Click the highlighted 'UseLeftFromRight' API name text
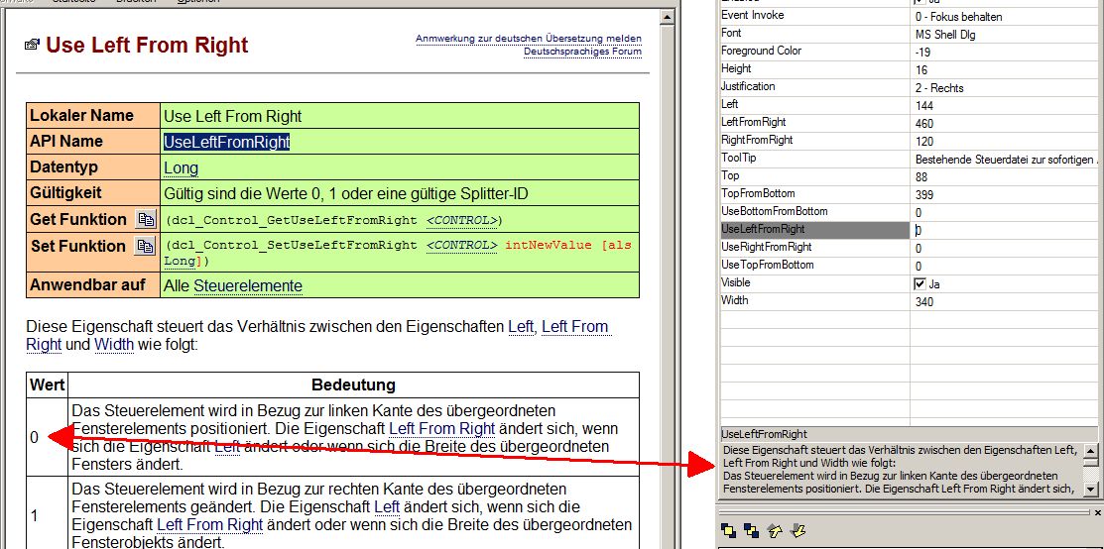This screenshot has width=1104, height=549. tap(227, 142)
